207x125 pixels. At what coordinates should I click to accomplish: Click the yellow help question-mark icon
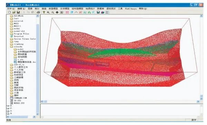[x=44, y=12]
